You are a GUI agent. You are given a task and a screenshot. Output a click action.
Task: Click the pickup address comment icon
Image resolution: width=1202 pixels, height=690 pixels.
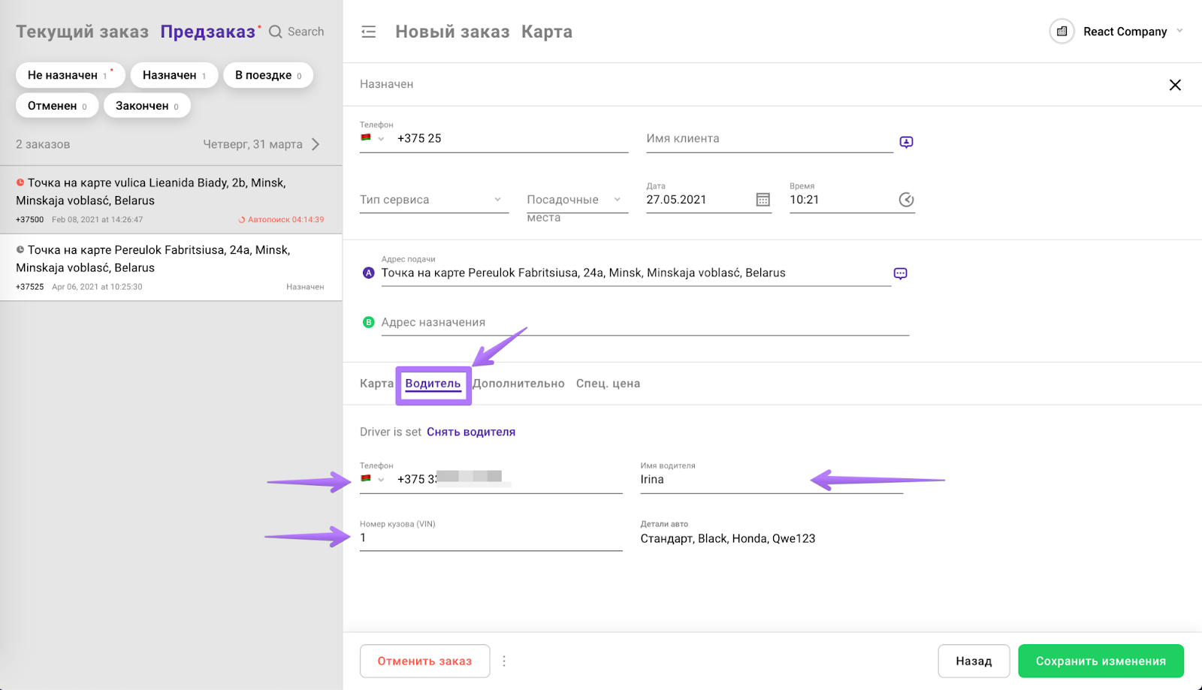click(900, 273)
